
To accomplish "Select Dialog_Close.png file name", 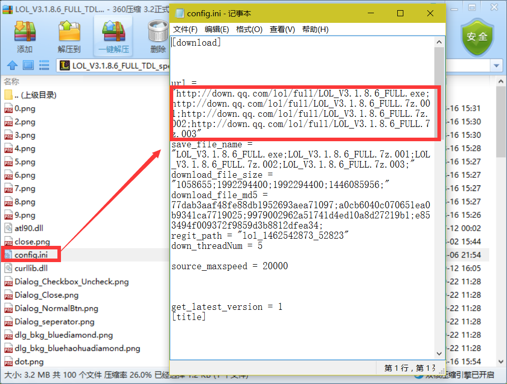I will (47, 295).
